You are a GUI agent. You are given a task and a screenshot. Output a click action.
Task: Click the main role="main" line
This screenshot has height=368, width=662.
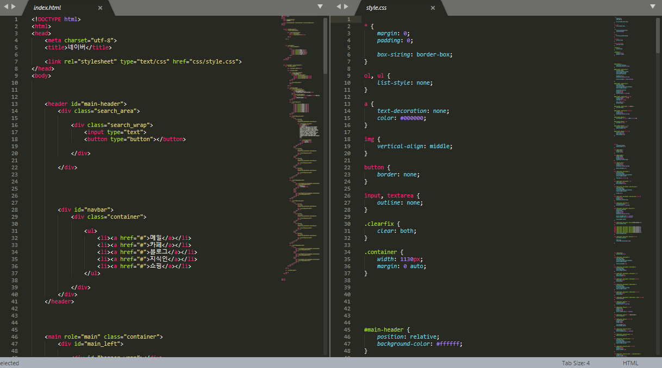point(104,337)
